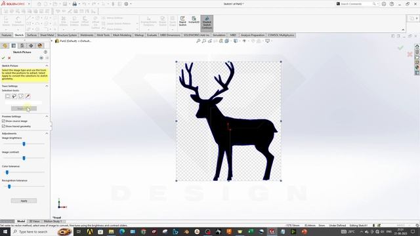Confirm Sketch Picture with green checkmark
The image size is (420, 236).
(x=3, y=58)
